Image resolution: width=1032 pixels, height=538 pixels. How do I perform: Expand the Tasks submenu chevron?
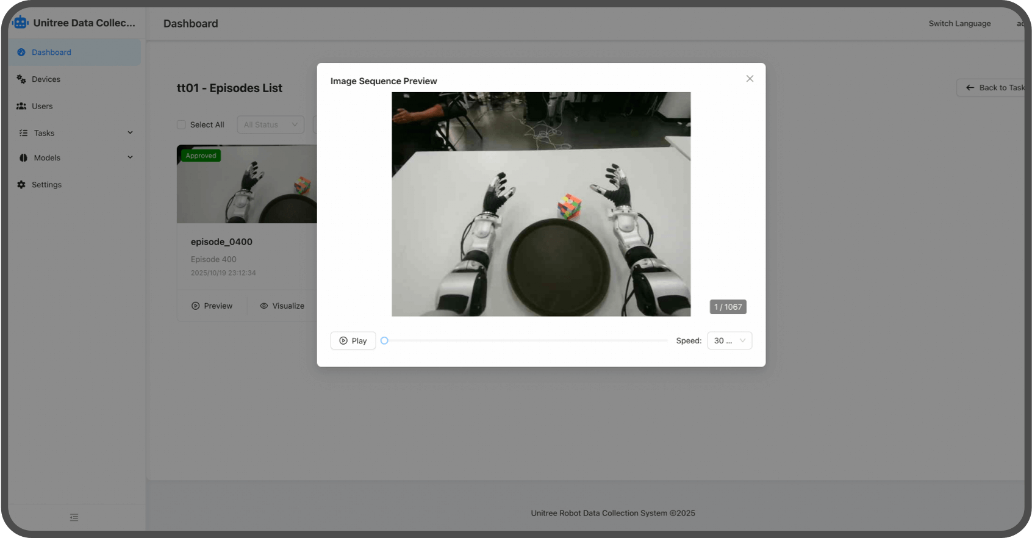click(x=130, y=133)
